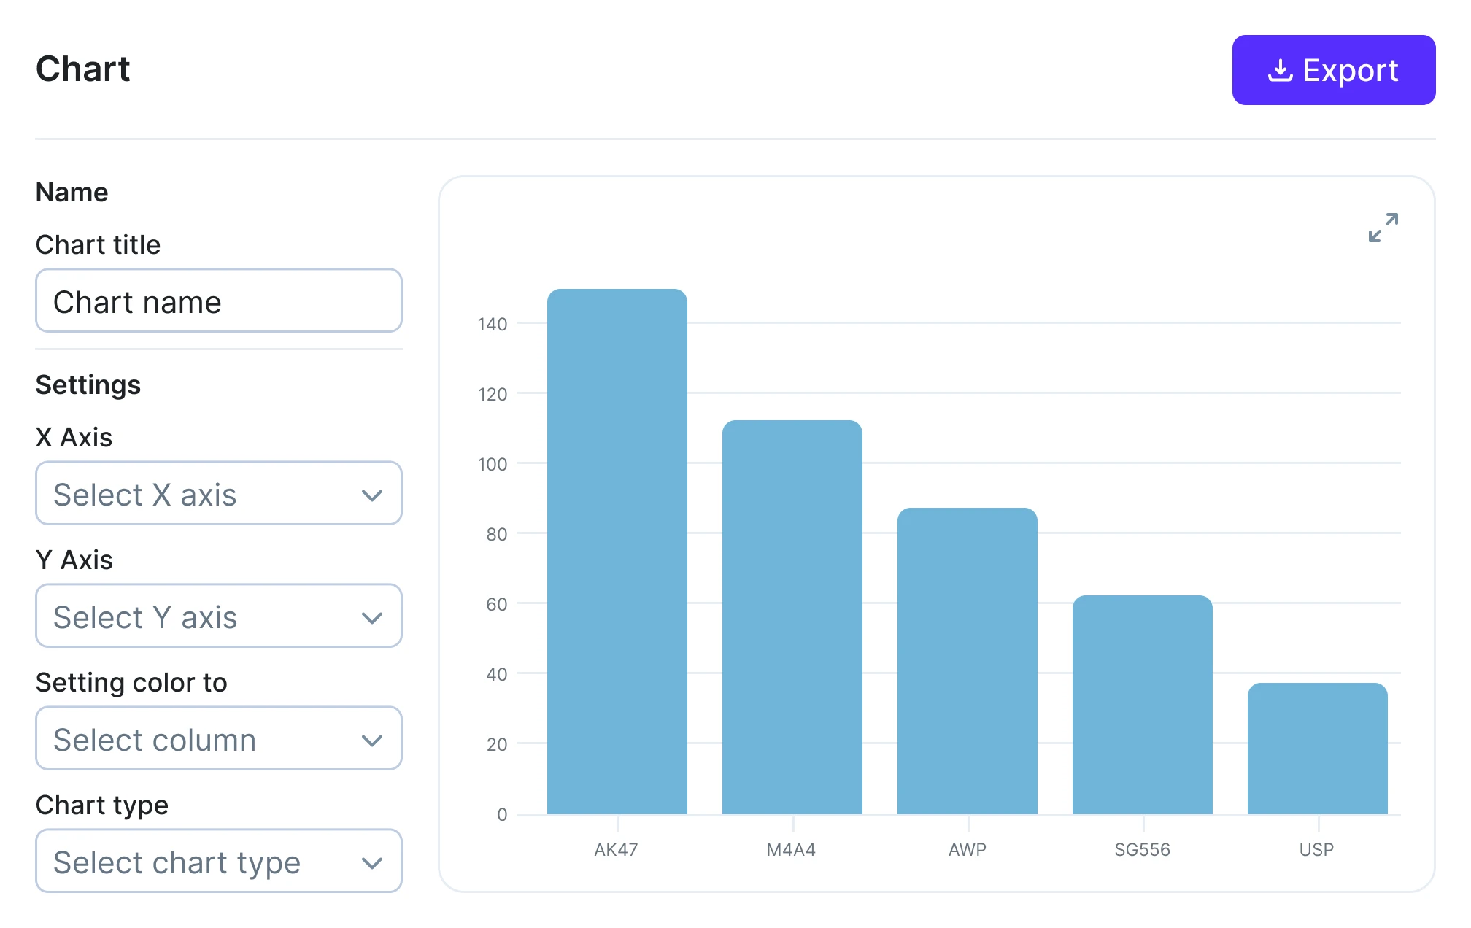
Task: Click the chevron on Select chart type
Action: point(372,862)
